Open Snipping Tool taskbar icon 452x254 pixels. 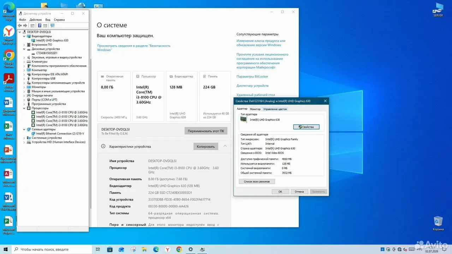pyautogui.click(x=133, y=249)
